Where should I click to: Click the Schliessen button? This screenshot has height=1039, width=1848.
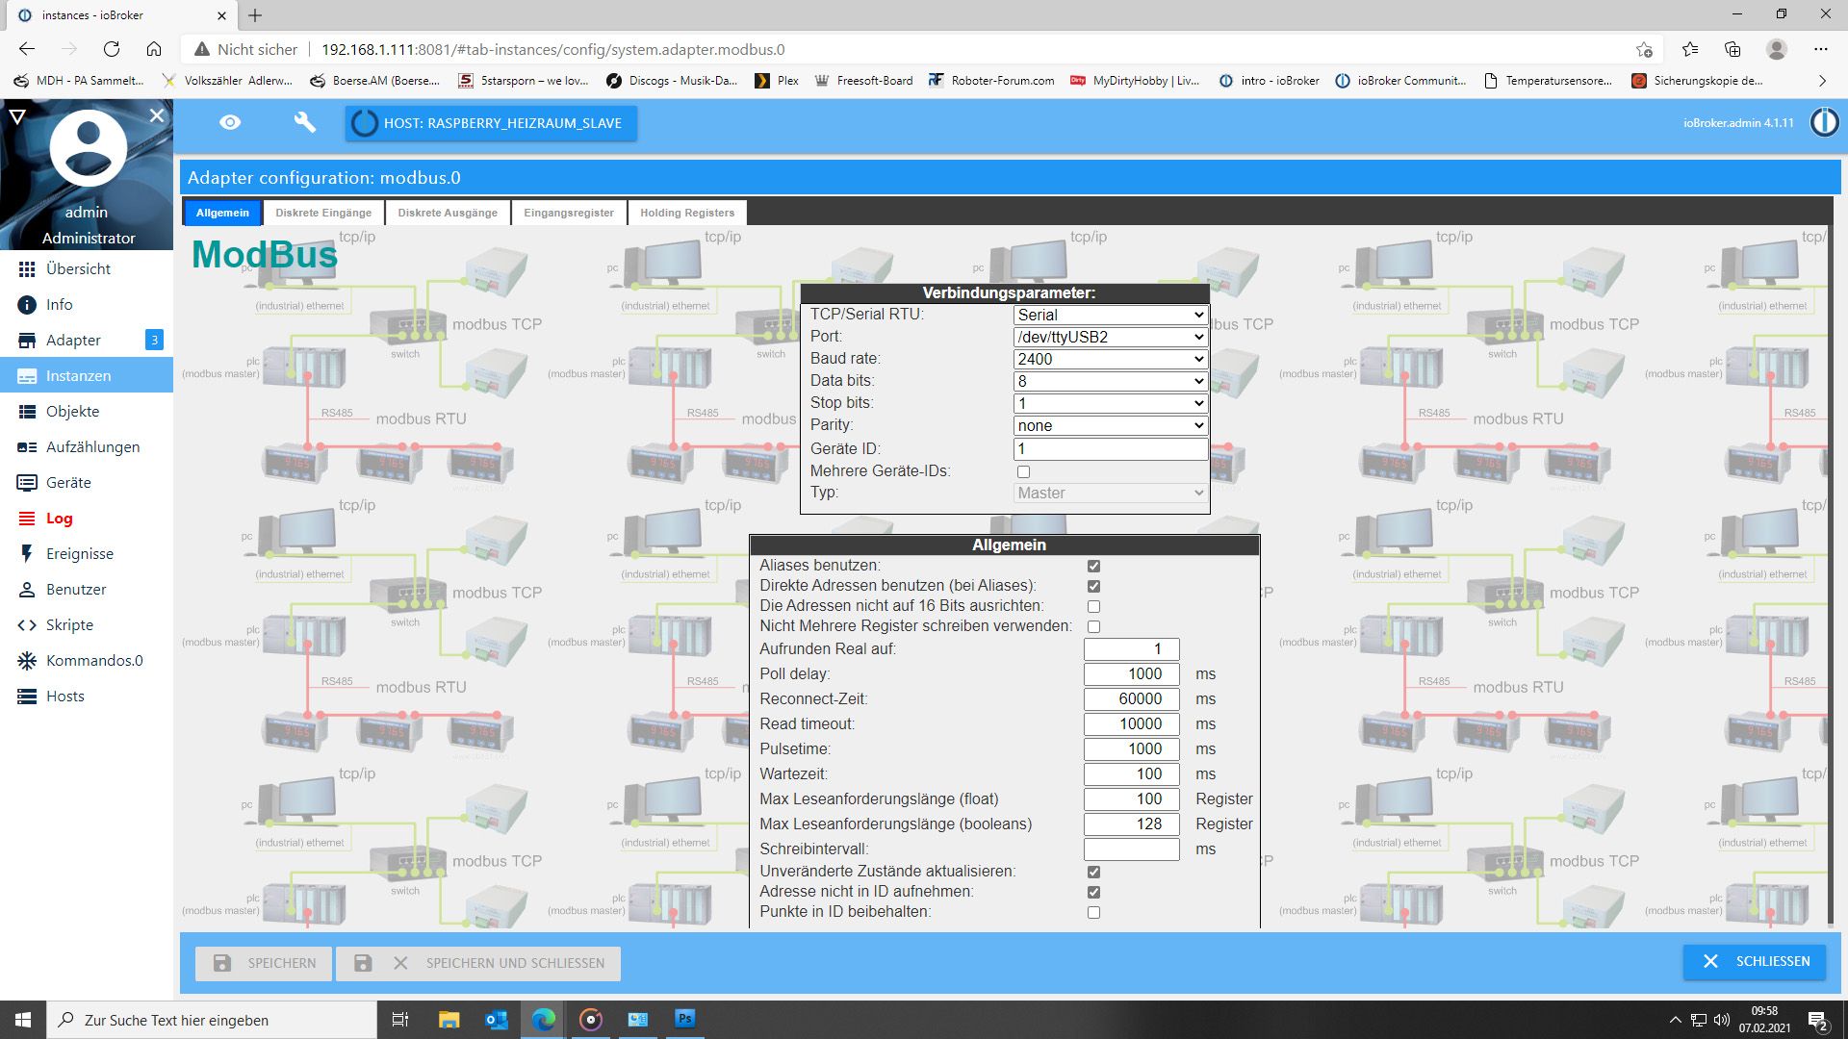[x=1755, y=961]
